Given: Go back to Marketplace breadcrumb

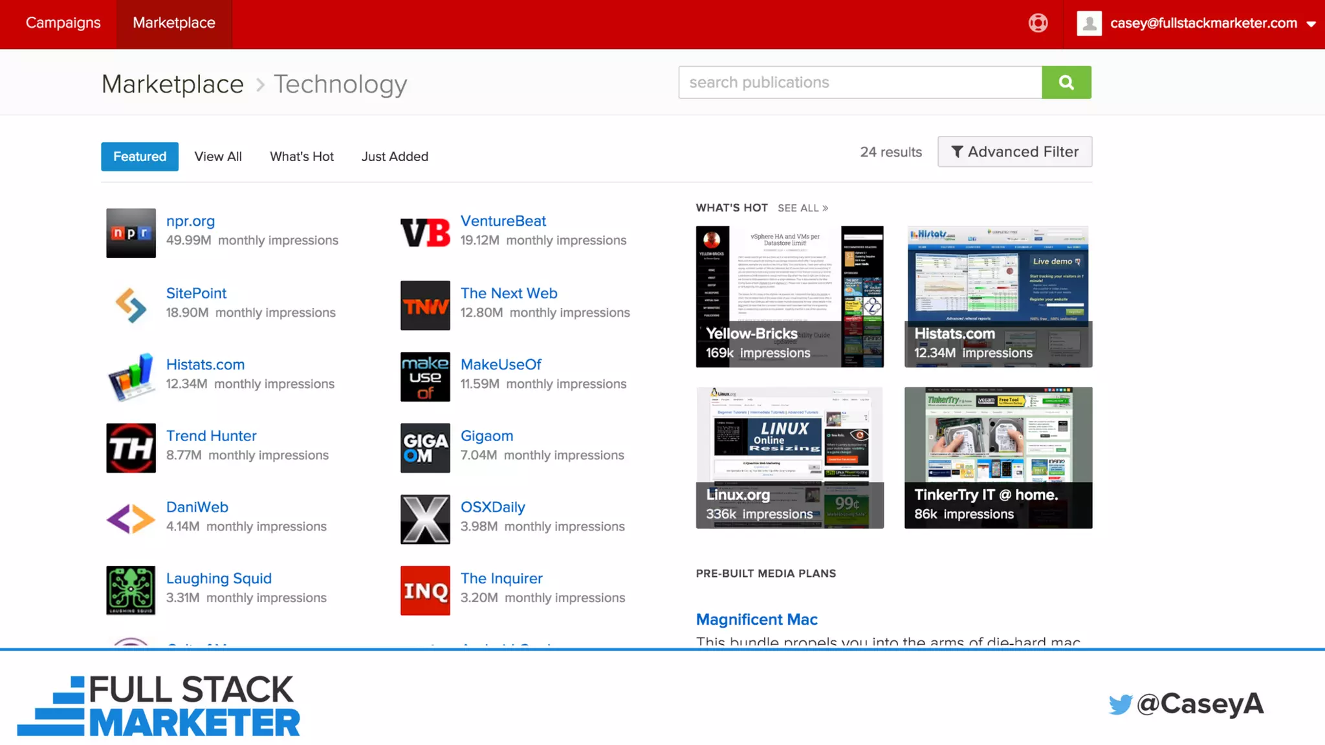Looking at the screenshot, I should 173,84.
